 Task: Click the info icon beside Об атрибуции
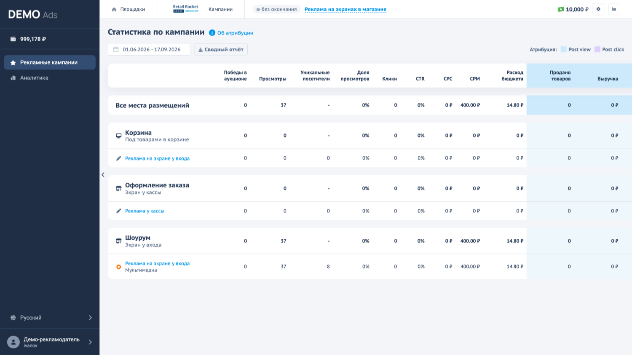tap(212, 33)
